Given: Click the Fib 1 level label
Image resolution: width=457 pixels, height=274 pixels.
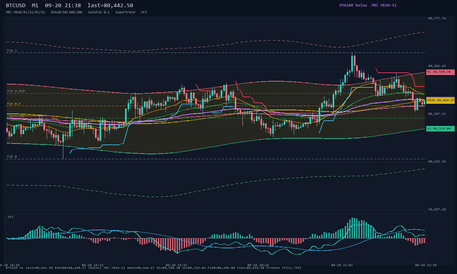Looking at the screenshot, I should 12,51.
